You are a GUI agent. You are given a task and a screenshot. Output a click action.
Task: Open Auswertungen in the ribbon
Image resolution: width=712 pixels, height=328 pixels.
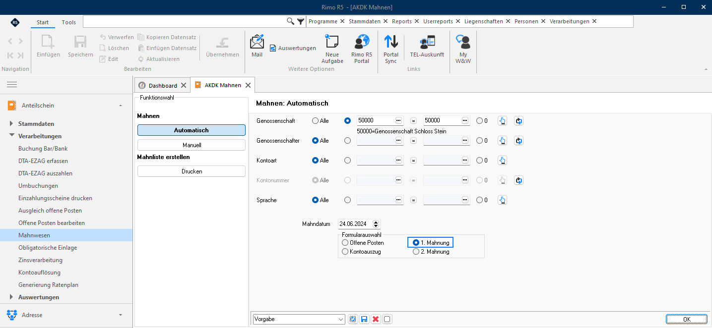click(x=293, y=48)
